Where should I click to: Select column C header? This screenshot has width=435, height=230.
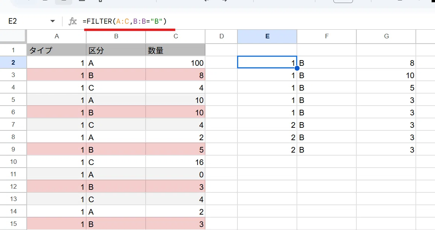point(176,36)
